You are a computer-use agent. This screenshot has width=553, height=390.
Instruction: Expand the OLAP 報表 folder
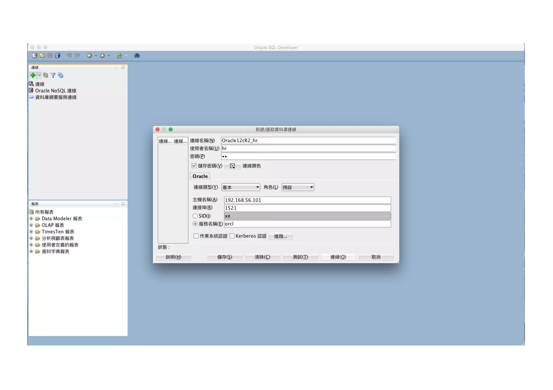(31, 225)
